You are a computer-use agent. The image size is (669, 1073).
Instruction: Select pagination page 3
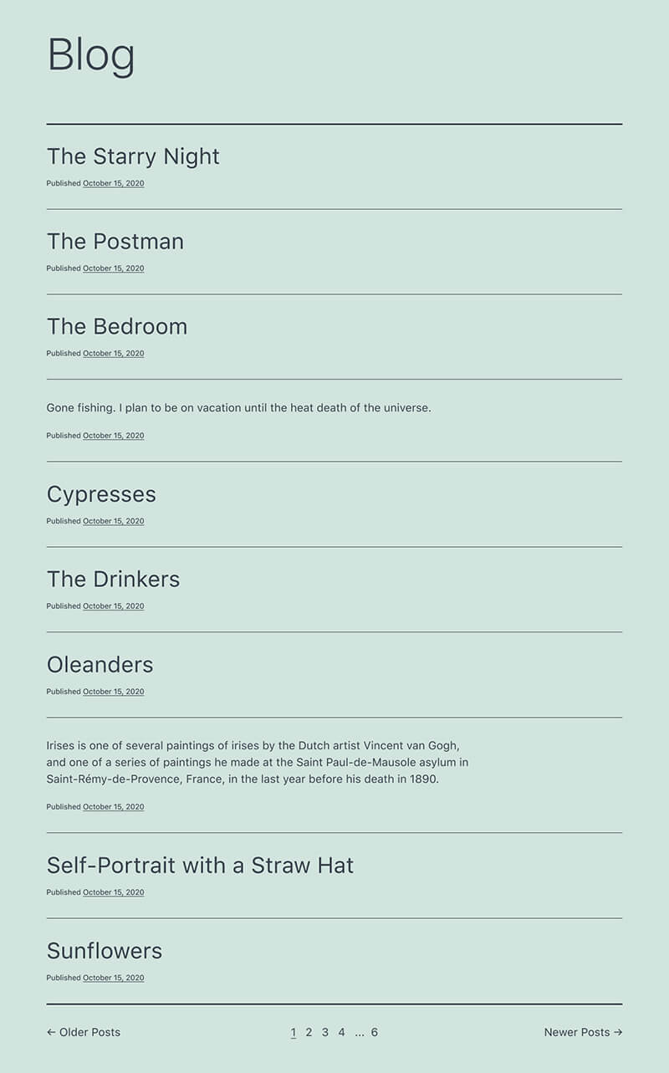[x=325, y=1032]
